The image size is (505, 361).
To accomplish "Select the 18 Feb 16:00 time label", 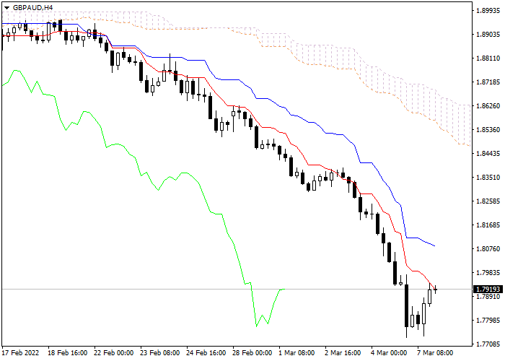I will pyautogui.click(x=67, y=353).
